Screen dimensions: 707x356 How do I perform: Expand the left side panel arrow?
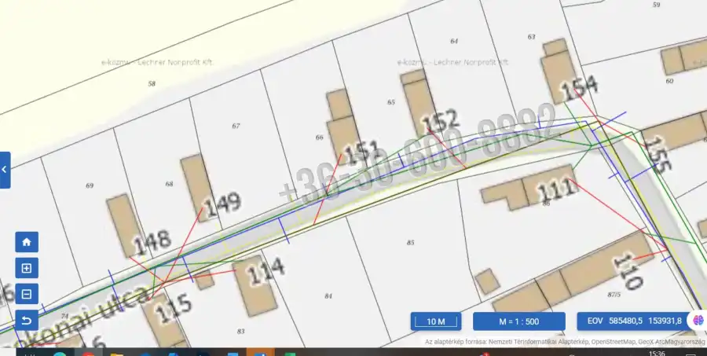tap(5, 170)
